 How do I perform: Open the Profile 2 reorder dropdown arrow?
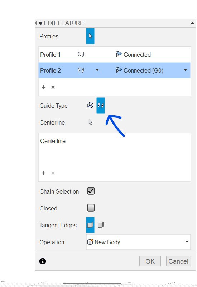pos(97,70)
